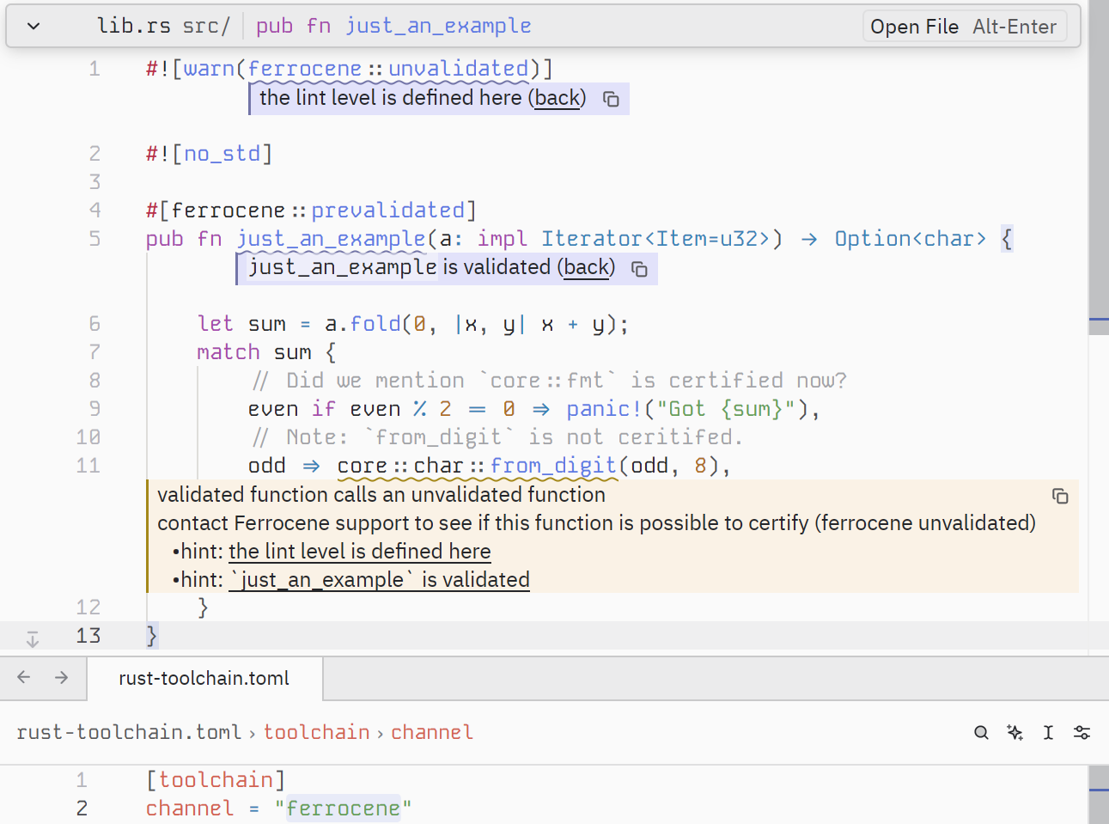Click the 'Option<char>' return type
The height and width of the screenshot is (824, 1109).
pos(911,239)
